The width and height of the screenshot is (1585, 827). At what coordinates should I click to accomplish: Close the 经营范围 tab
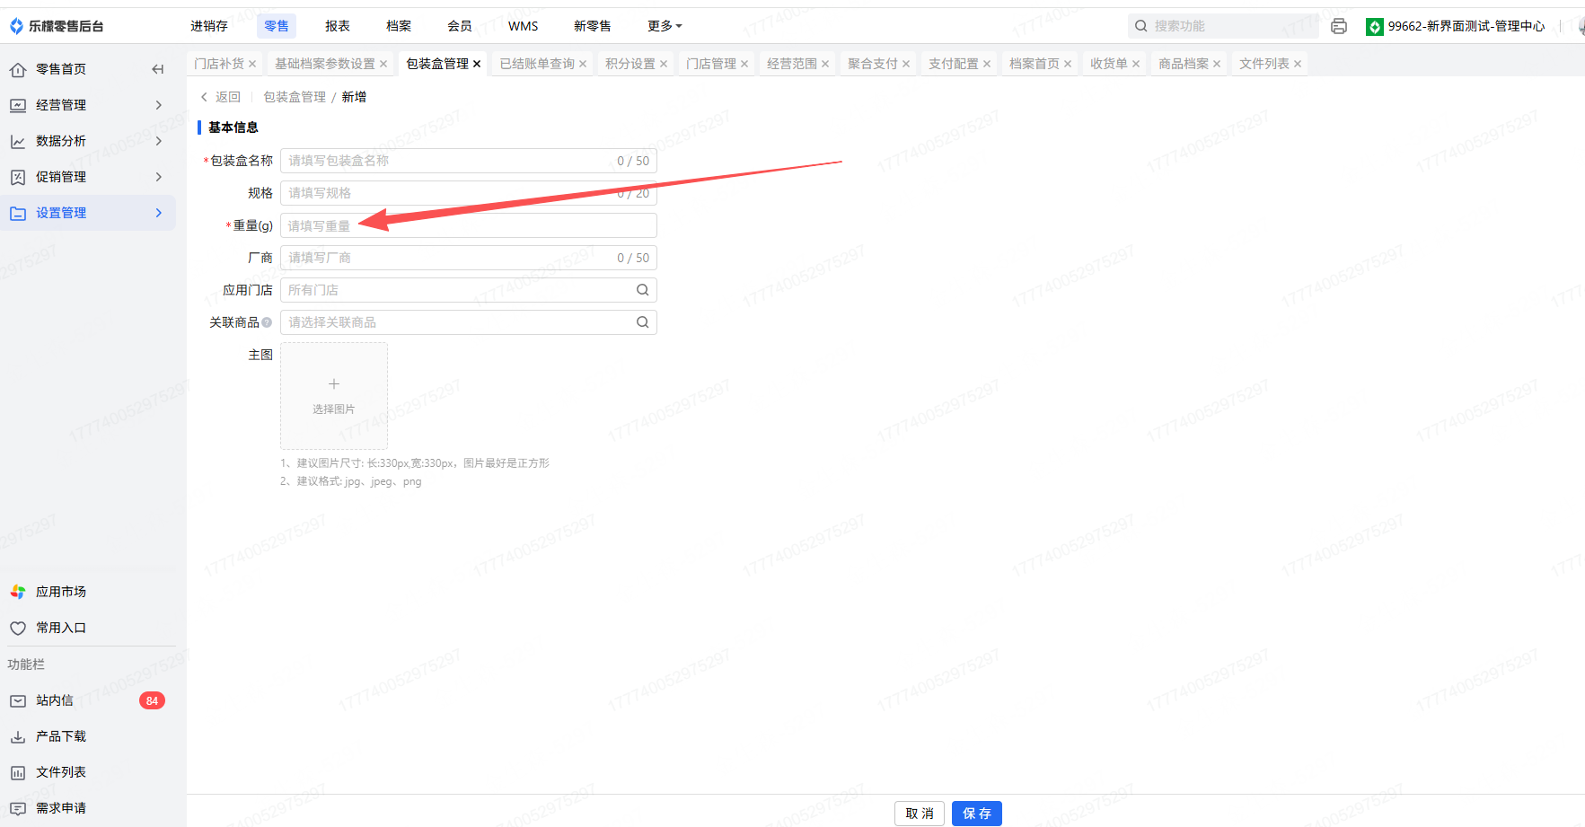(825, 64)
